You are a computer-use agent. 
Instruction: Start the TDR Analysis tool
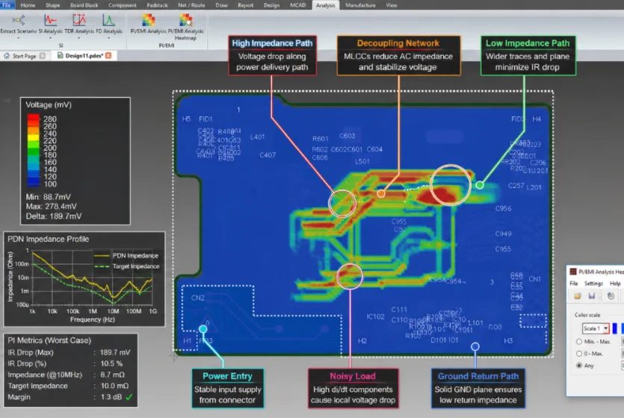(79, 24)
